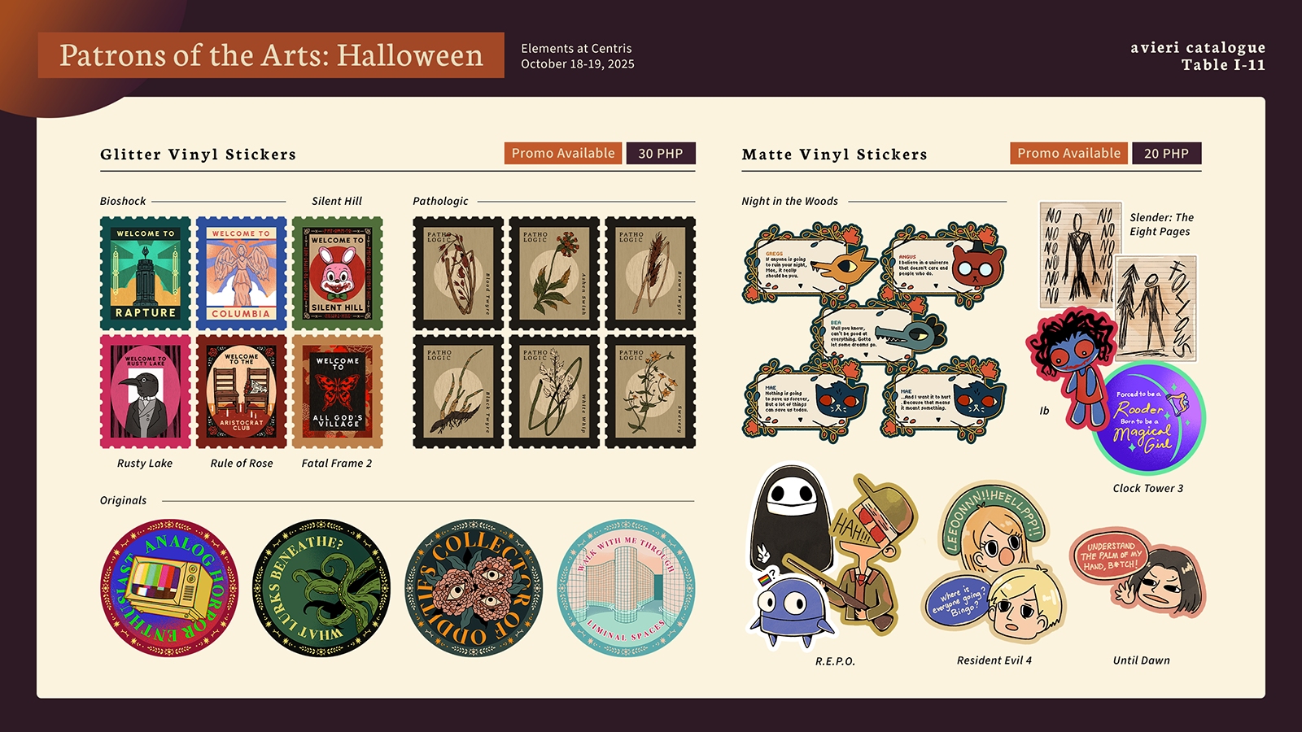Select the Magical Girl Clock Tower sticker
Screen dimensions: 1302x732
[1149, 418]
